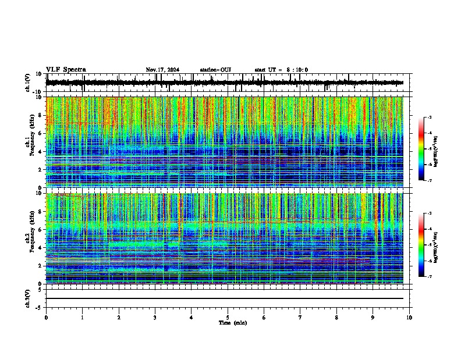
Task: Click time axis tick label "7"
Action: [x=300, y=318]
